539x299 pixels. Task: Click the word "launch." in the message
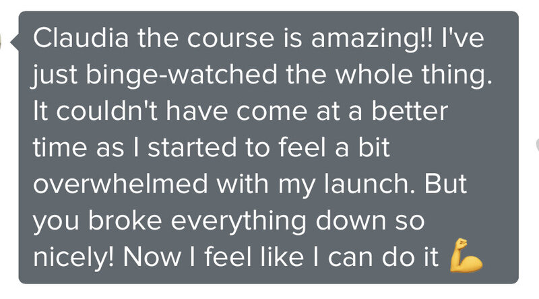(x=369, y=184)
